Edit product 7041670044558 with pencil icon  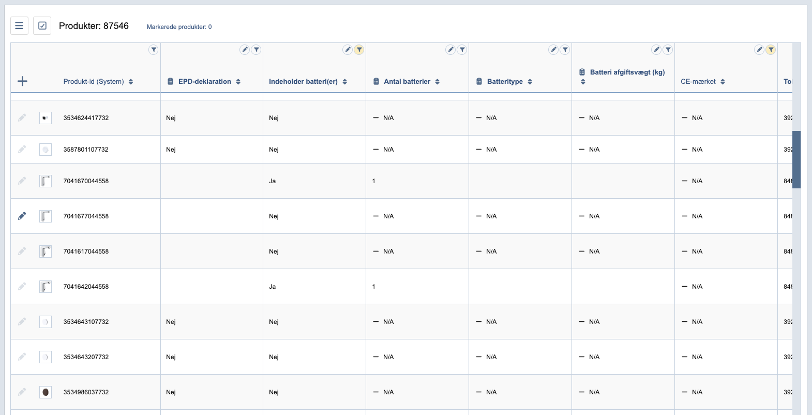pos(22,181)
